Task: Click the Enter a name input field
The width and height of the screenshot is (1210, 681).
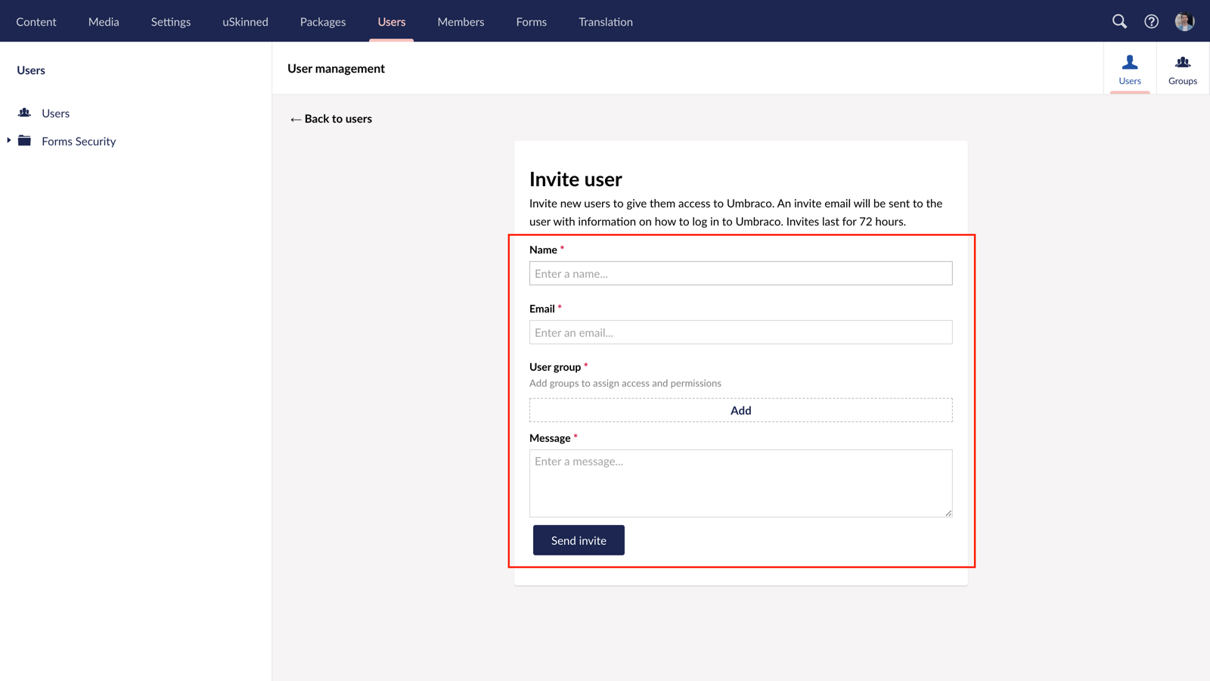Action: point(740,273)
